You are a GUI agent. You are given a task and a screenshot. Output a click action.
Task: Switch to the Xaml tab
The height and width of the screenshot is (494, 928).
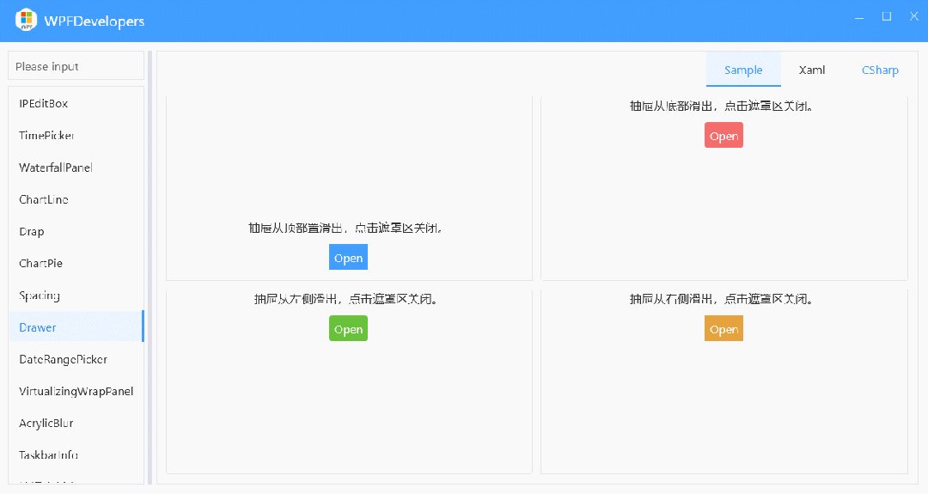click(811, 70)
